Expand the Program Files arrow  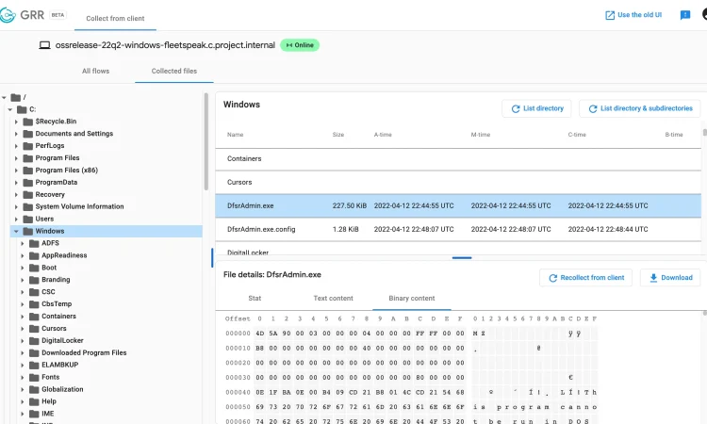(x=16, y=158)
